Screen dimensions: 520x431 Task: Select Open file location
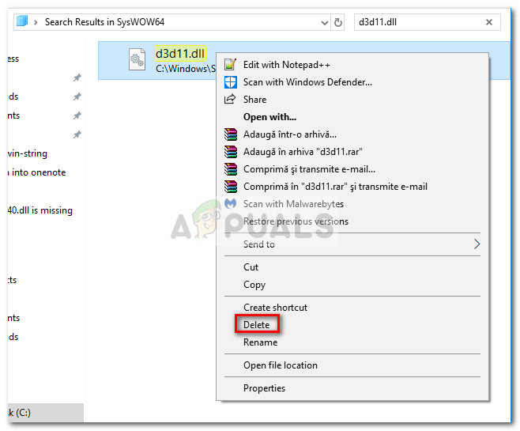[x=281, y=365]
